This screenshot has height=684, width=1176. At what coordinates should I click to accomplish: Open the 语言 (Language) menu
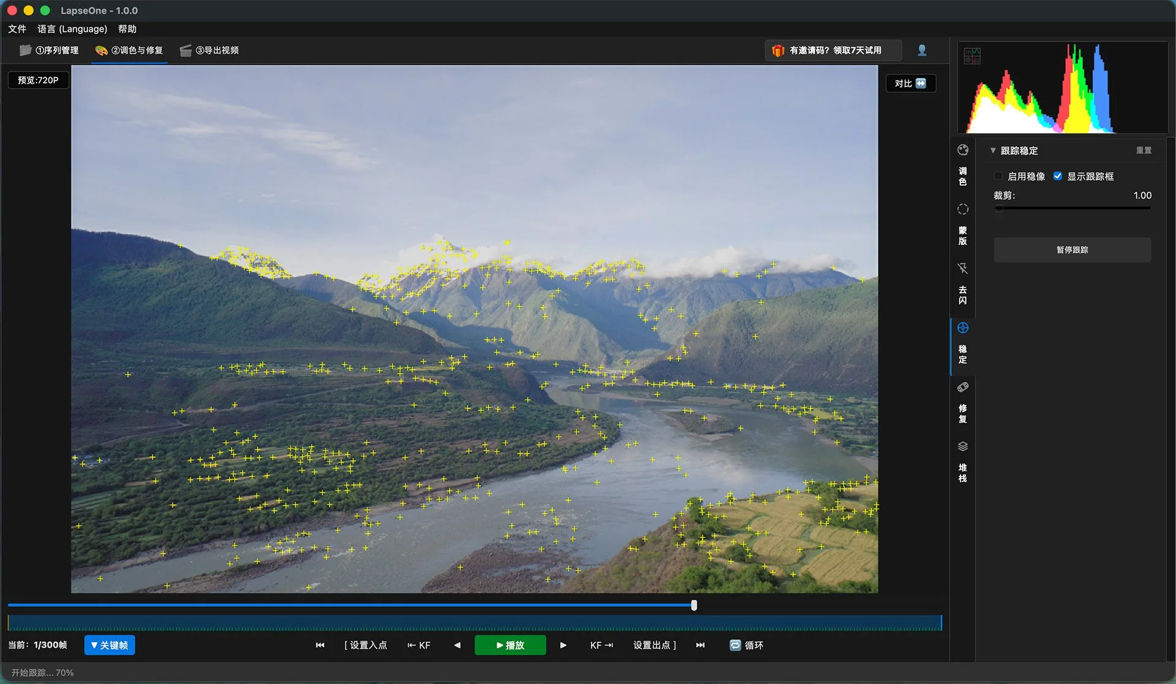72,29
